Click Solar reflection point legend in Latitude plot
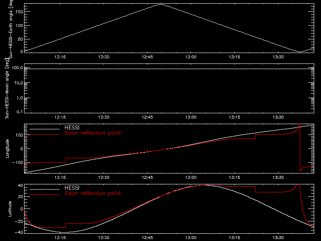The image size is (321, 241). coord(93,193)
